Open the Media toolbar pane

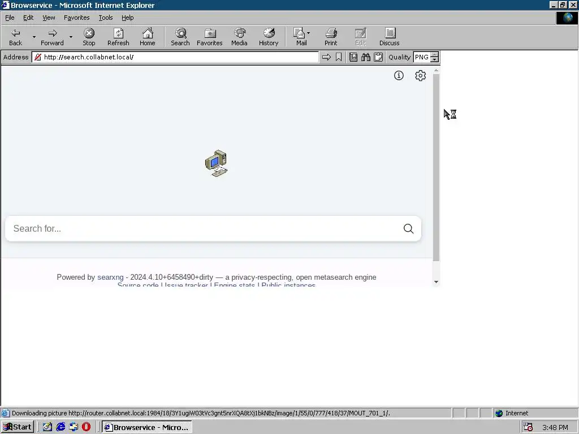pyautogui.click(x=239, y=37)
